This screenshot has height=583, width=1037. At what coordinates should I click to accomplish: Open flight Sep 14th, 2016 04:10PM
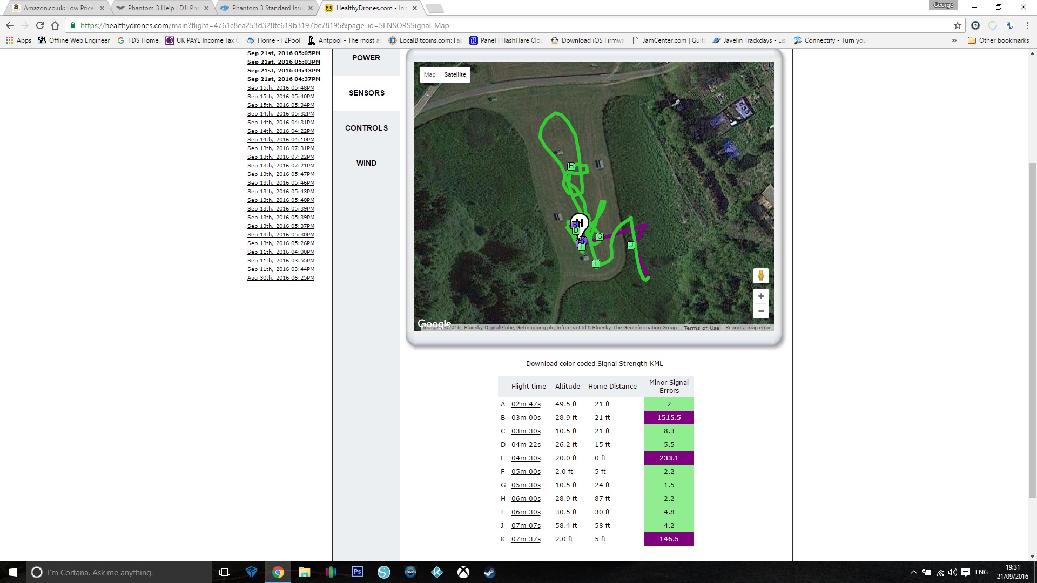click(x=281, y=140)
